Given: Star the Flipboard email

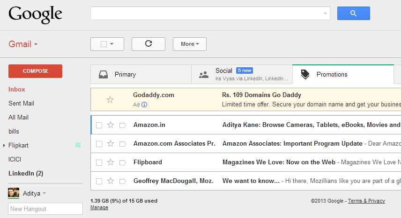Looking at the screenshot, I should click(111, 162).
